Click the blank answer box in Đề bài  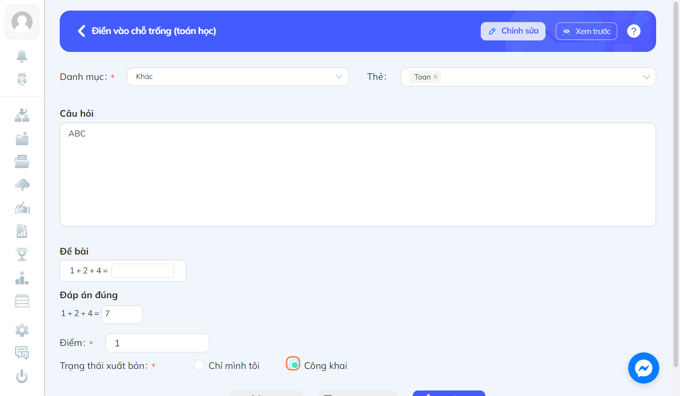143,271
